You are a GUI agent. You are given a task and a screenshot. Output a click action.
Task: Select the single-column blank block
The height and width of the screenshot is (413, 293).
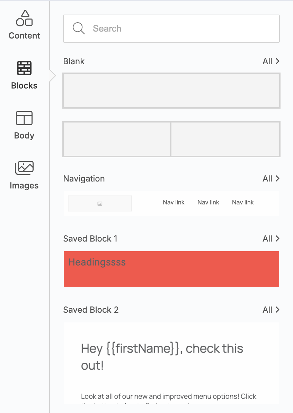point(171,91)
